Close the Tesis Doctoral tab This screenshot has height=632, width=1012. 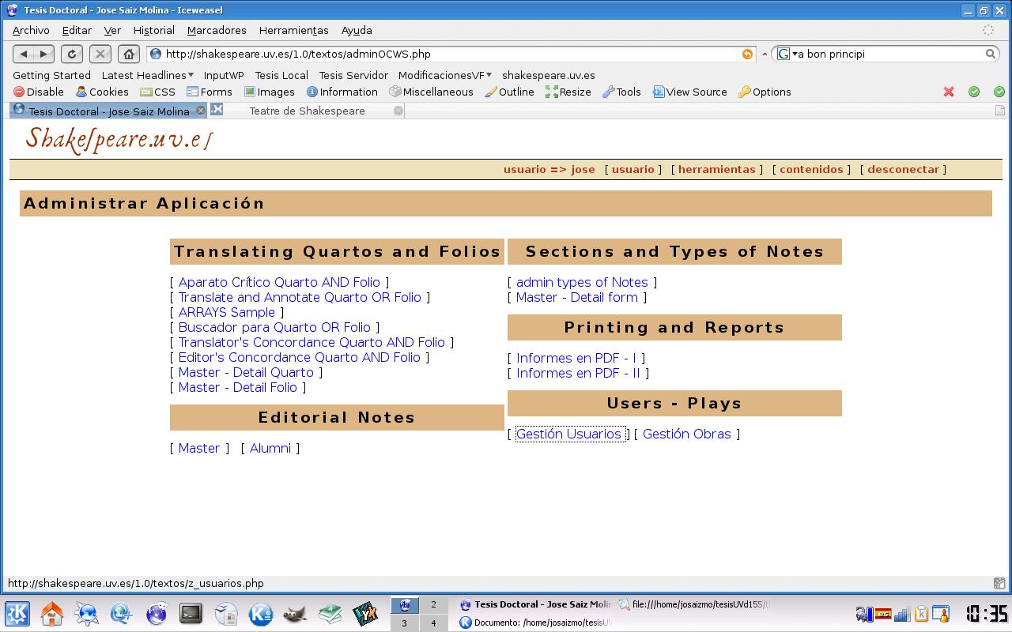(201, 111)
